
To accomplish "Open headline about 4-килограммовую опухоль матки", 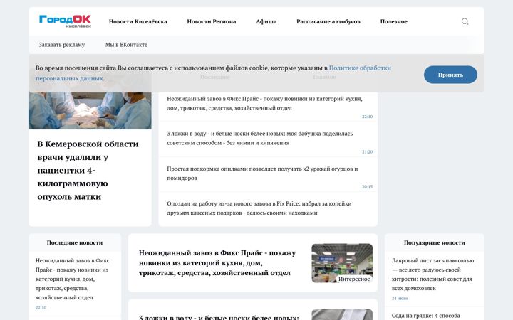I will [x=88, y=170].
